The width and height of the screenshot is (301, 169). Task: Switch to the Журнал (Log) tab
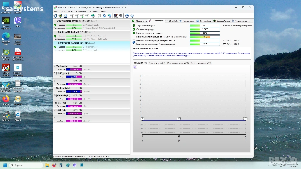pyautogui.click(x=205, y=21)
